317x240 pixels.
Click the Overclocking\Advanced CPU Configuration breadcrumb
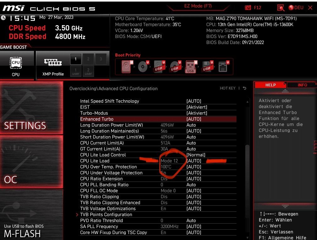point(114,89)
